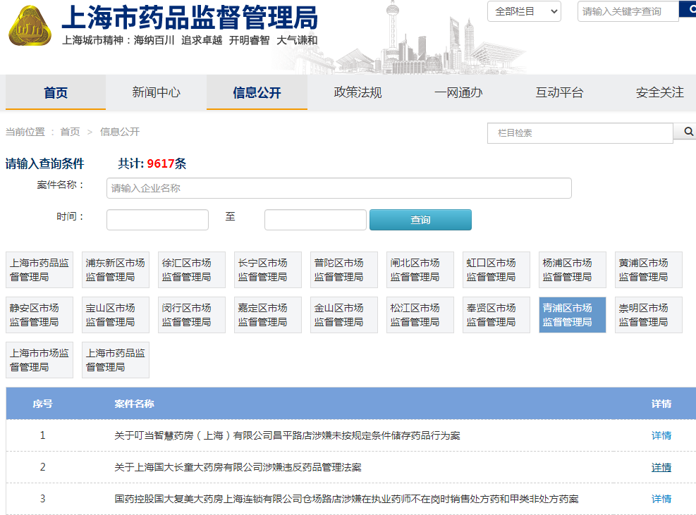Click the 9617 total count
The height and width of the screenshot is (515, 696).
(x=161, y=163)
